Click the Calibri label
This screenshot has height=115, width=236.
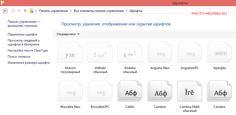[x=130, y=107]
